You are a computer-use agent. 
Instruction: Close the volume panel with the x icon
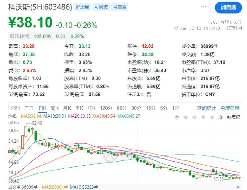[x=238, y=187]
